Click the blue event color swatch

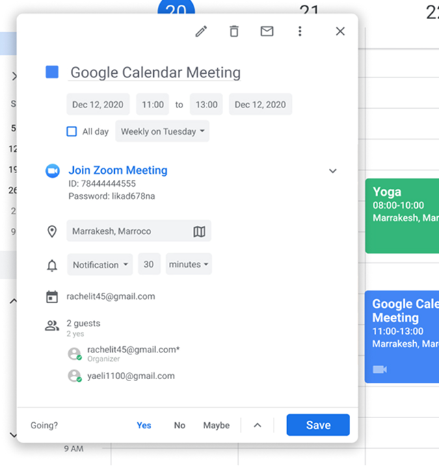[52, 72]
